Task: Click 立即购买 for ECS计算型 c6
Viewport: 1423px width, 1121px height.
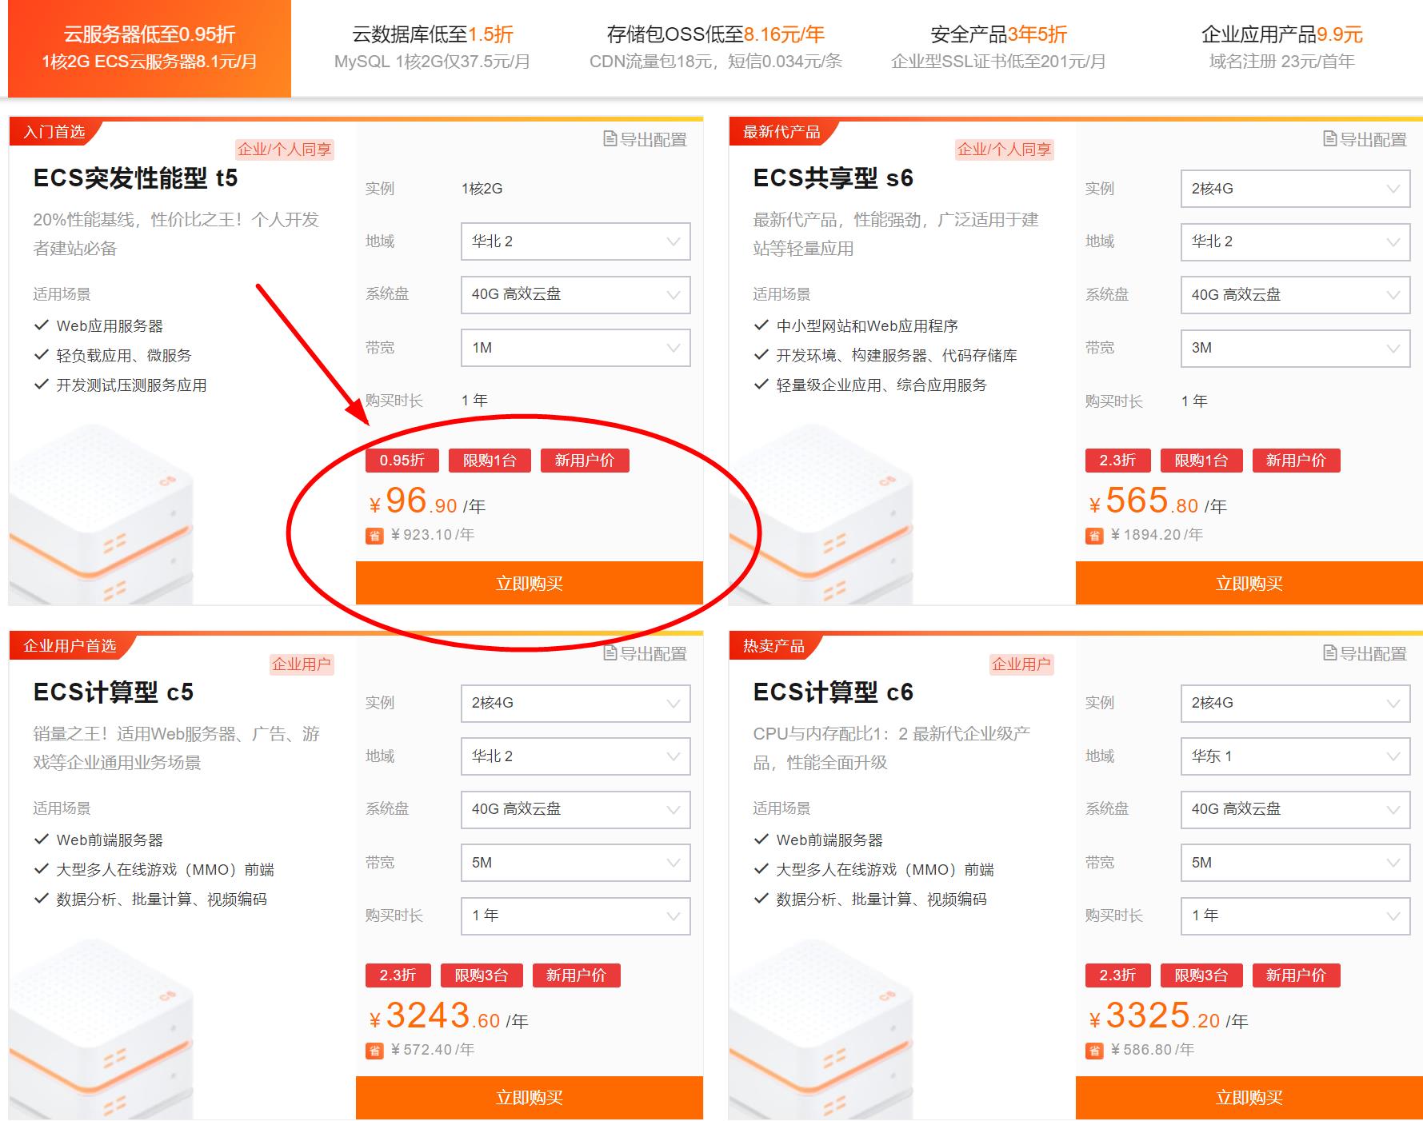Action: pos(1249,1098)
